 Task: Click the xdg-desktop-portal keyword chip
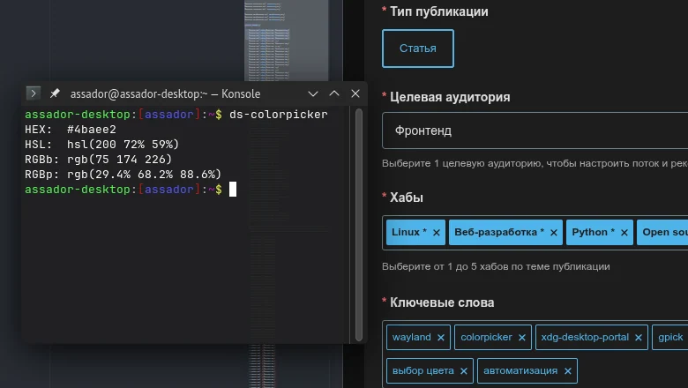coord(592,337)
